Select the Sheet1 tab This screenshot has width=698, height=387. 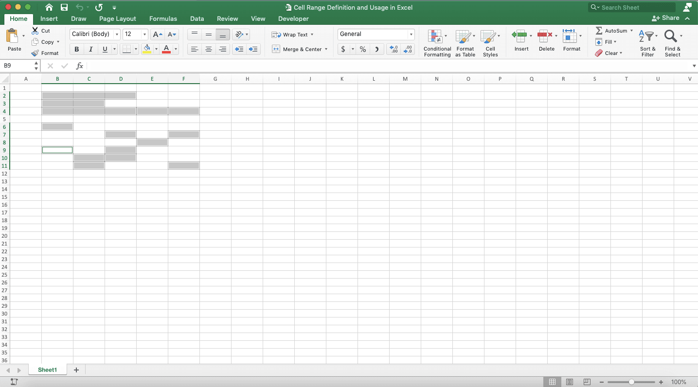(x=47, y=370)
